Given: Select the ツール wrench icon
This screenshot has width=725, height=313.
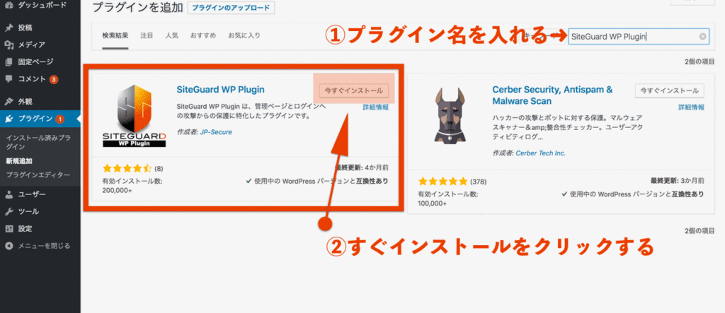Looking at the screenshot, I should tap(8, 211).
